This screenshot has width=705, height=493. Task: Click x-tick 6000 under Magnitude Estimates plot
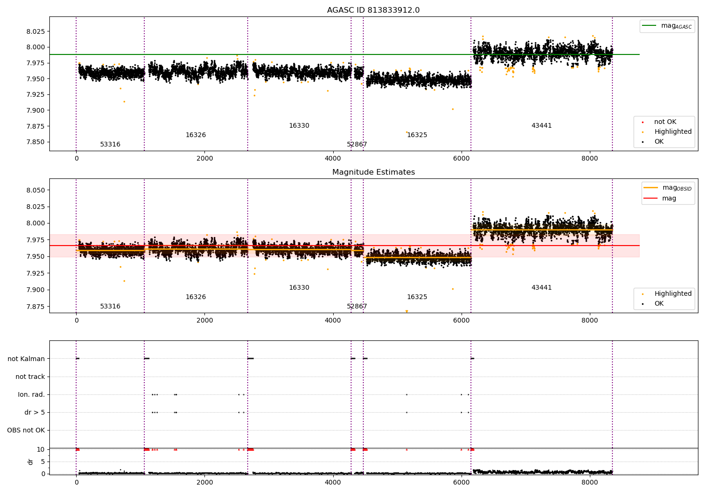tap(462, 321)
